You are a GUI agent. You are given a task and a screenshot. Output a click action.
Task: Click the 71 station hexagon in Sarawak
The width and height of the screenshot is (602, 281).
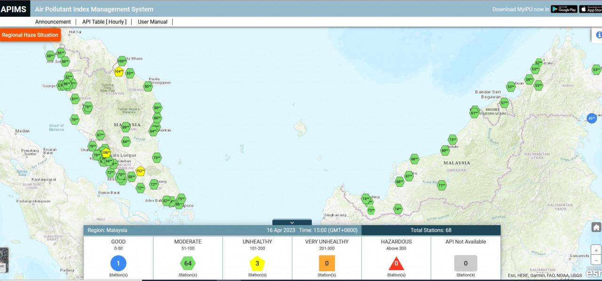[x=442, y=185]
